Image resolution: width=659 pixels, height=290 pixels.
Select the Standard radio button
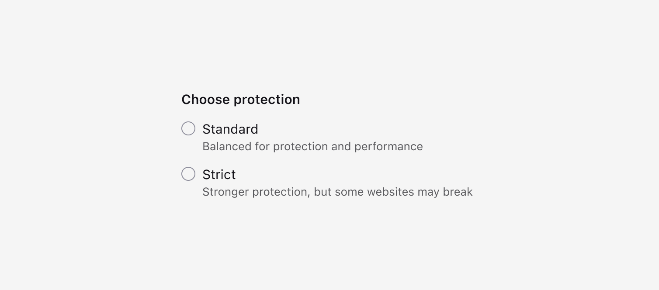188,128
